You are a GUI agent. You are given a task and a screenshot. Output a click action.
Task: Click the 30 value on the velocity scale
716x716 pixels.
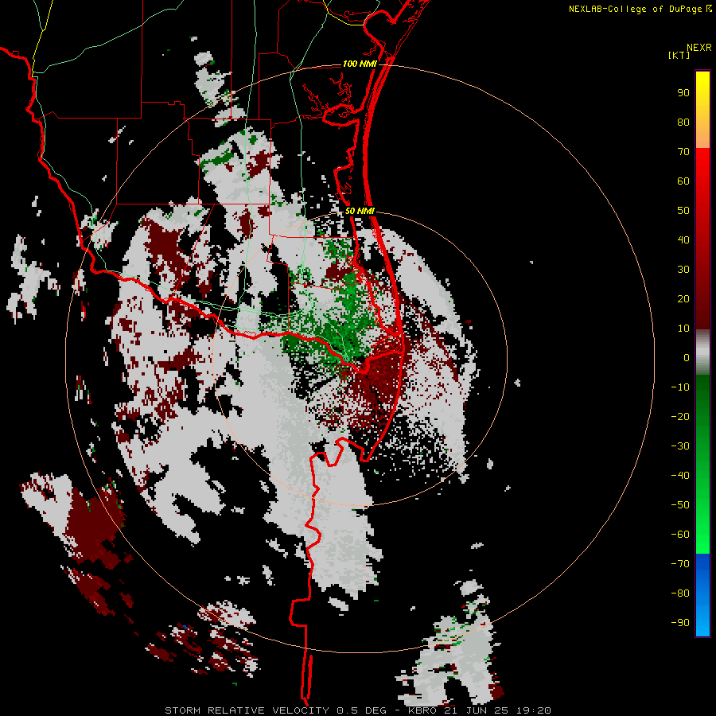click(683, 270)
